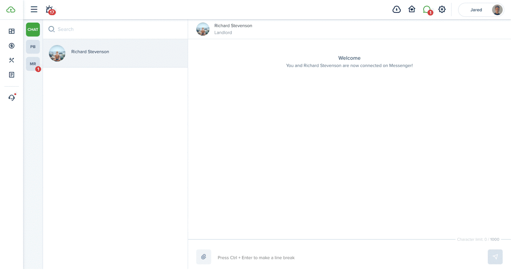
Task: Click the Landlord role label
Action: tap(223, 33)
